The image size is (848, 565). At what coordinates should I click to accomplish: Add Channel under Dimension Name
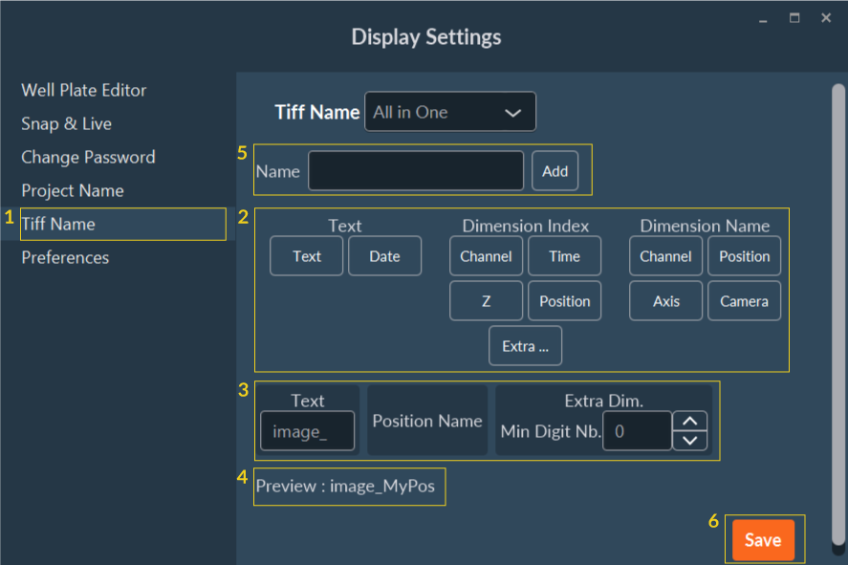[x=665, y=256]
